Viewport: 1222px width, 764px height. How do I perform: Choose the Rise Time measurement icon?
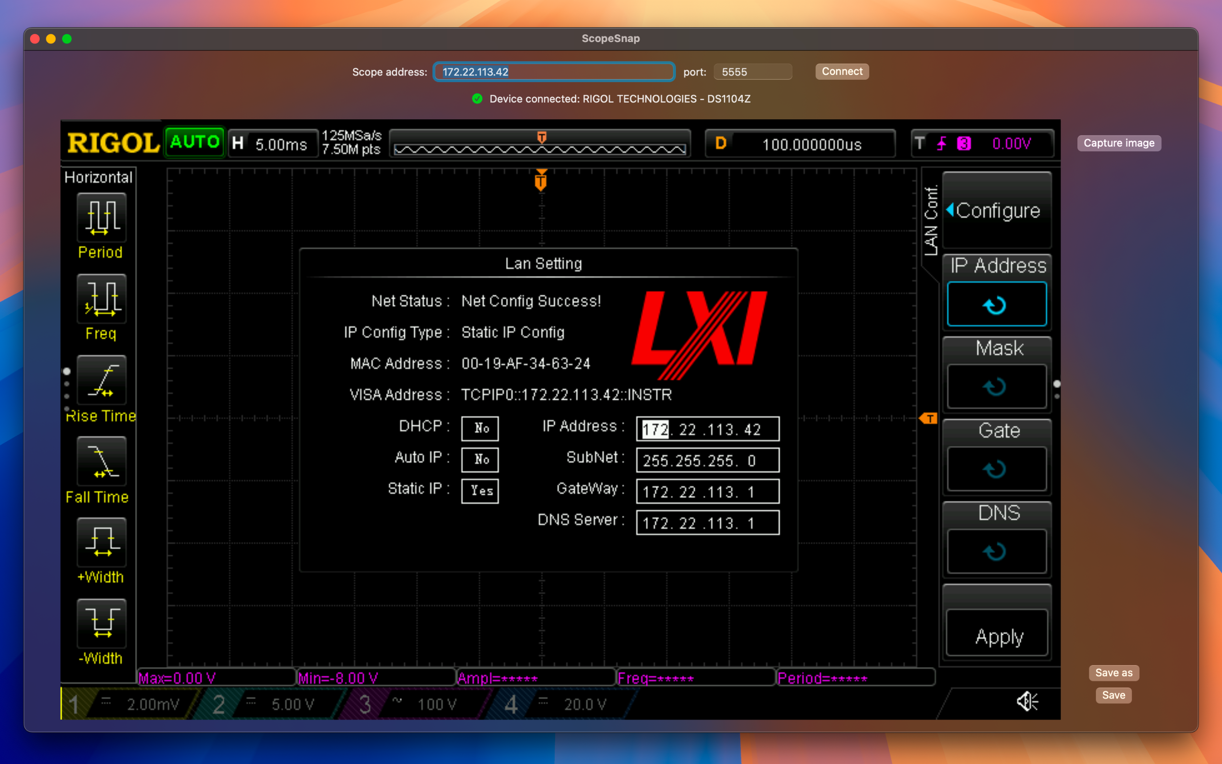pyautogui.click(x=102, y=380)
